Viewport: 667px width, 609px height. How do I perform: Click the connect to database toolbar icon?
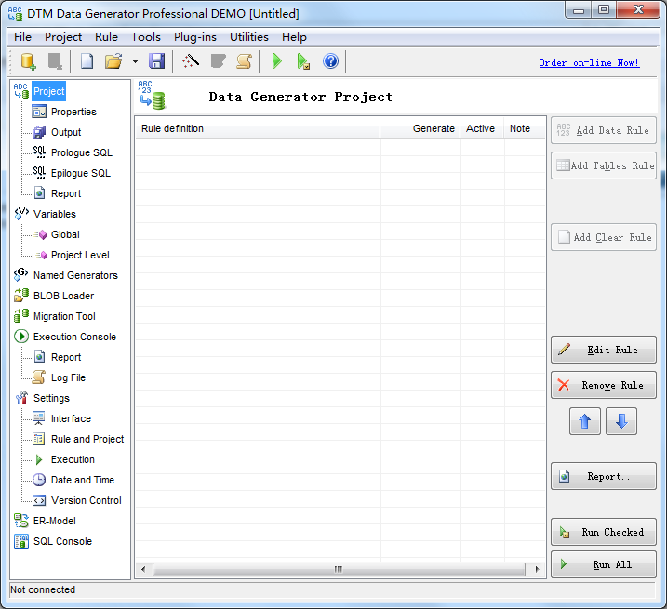[29, 61]
